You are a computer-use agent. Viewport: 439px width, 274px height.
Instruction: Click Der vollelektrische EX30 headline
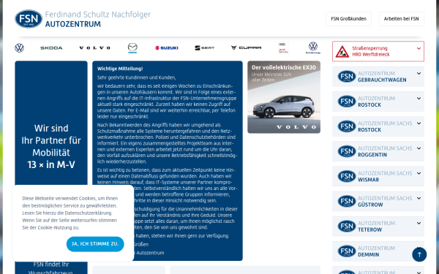click(284, 67)
